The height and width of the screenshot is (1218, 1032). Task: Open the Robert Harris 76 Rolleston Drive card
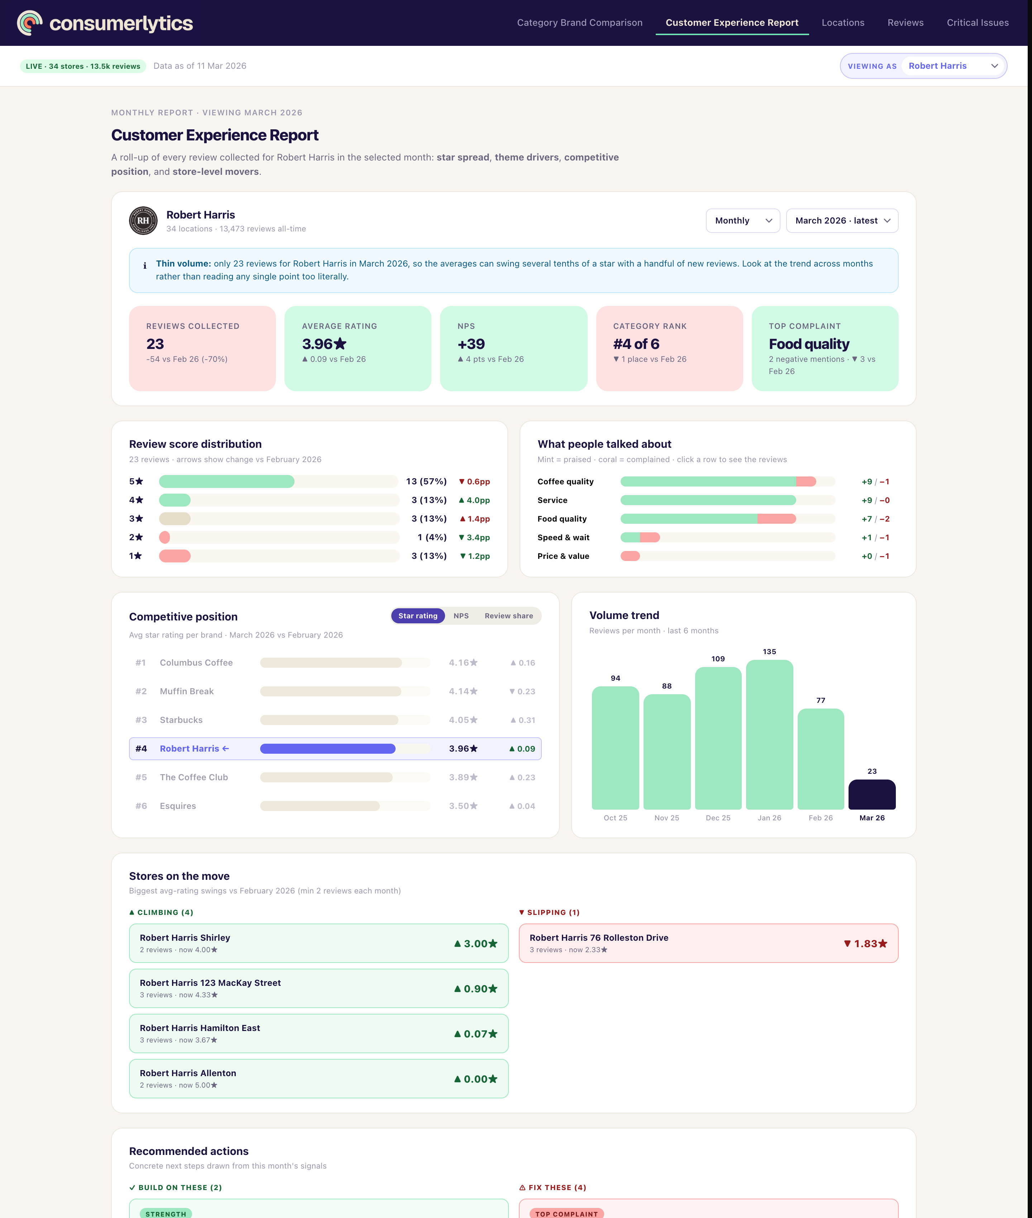pos(708,943)
